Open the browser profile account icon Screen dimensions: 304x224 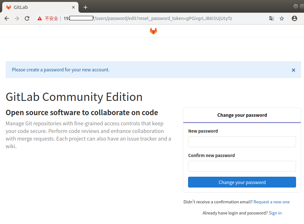294,18
